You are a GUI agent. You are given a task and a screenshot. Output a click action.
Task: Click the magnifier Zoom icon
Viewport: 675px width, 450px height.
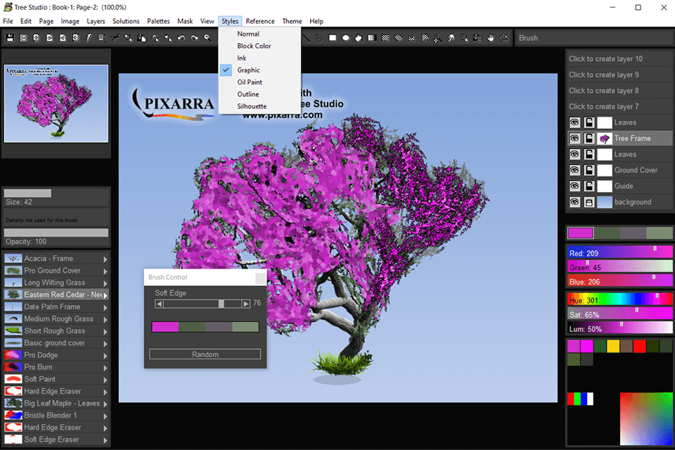click(208, 37)
